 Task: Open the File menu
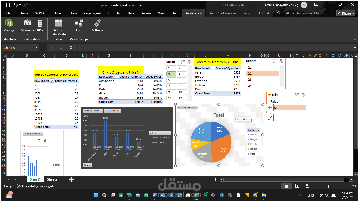point(8,13)
